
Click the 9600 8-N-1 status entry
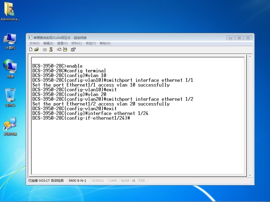click(78, 180)
